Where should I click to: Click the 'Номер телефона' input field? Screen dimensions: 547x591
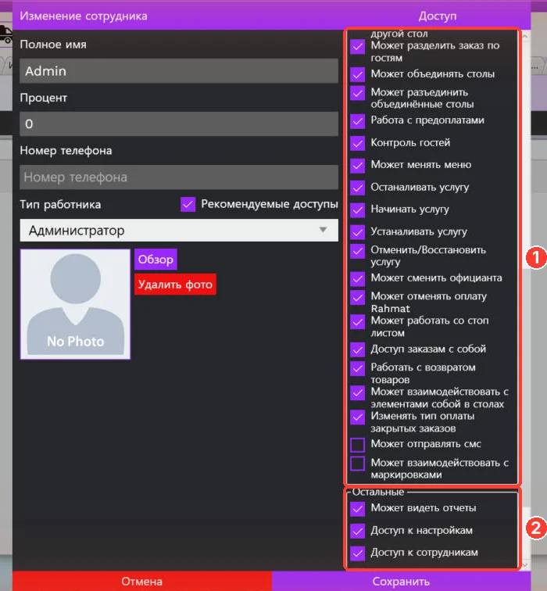179,177
